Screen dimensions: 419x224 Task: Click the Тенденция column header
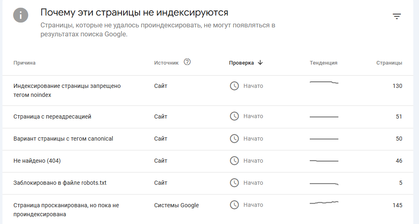[x=323, y=63]
